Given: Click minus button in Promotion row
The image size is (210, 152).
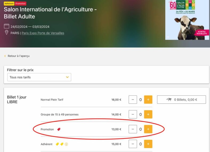Looking at the screenshot, I should click(133, 129).
